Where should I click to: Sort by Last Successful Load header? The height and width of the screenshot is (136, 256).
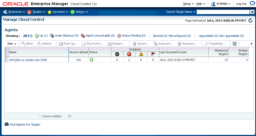[x=184, y=52]
